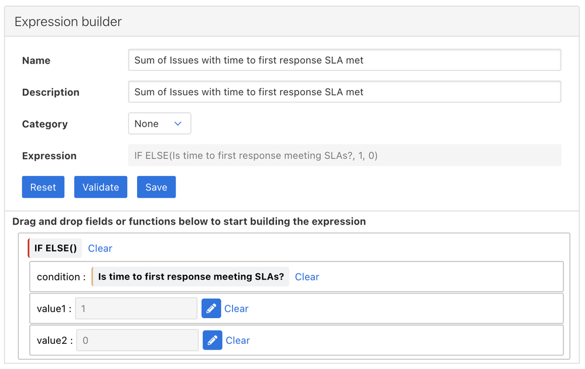Select the IF ELSE() function block

56,249
